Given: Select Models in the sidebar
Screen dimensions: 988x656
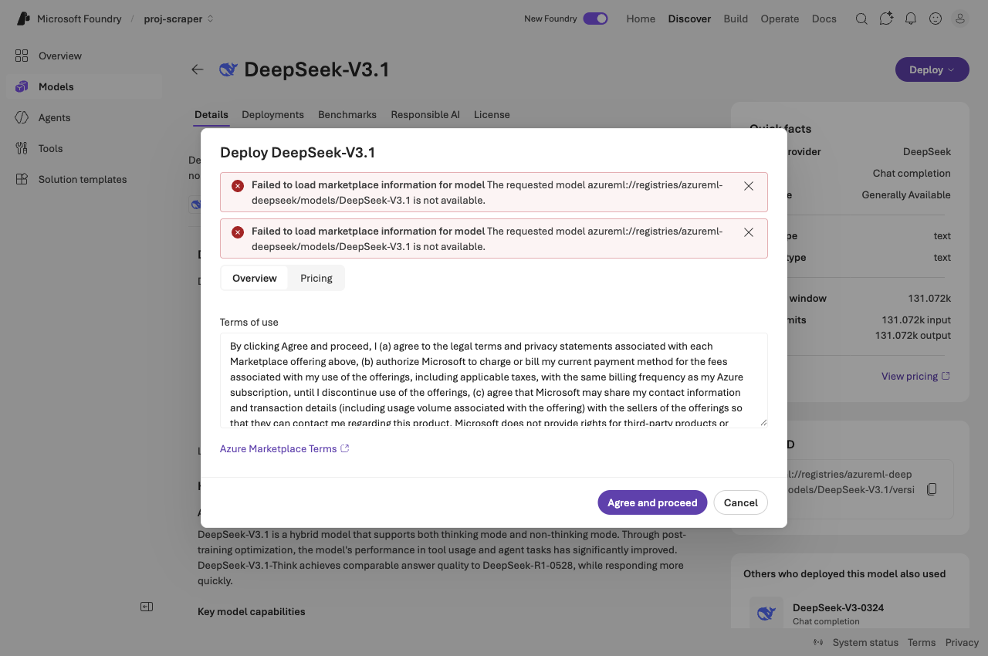Looking at the screenshot, I should point(83,86).
